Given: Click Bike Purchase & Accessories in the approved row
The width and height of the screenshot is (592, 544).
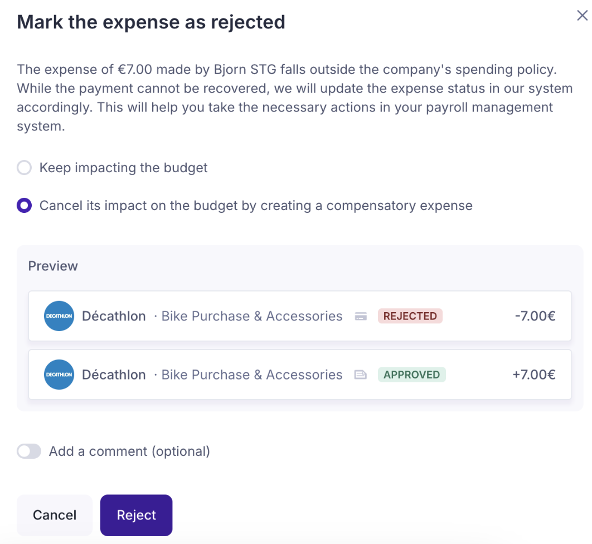Looking at the screenshot, I should [251, 375].
